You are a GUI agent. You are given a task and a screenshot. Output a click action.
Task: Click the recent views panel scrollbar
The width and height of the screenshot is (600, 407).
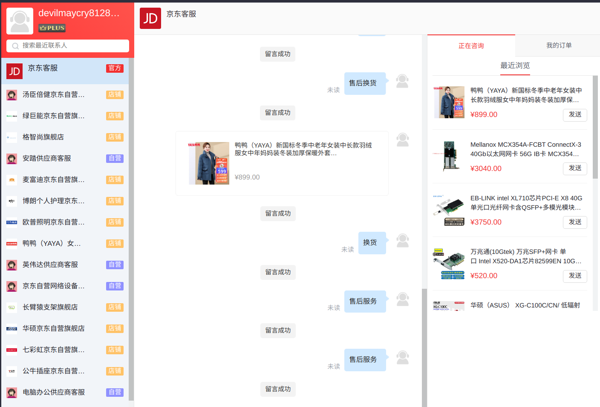coord(595,128)
